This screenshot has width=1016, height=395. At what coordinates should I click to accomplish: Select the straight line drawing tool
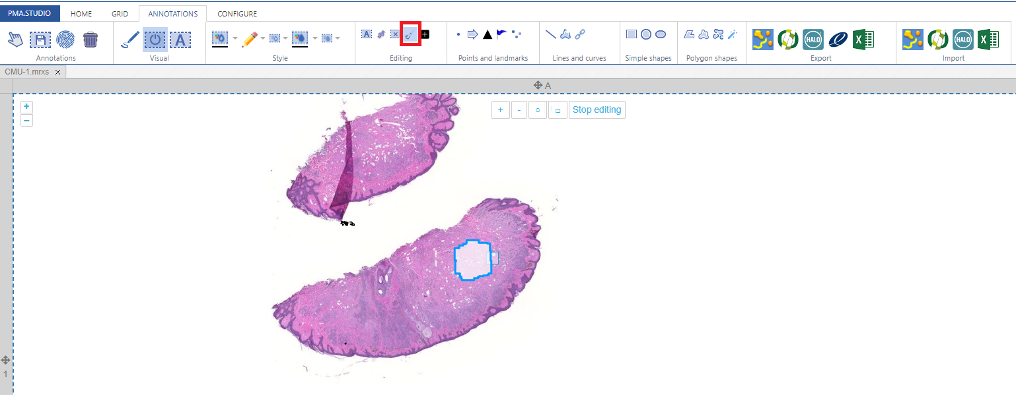tap(550, 34)
